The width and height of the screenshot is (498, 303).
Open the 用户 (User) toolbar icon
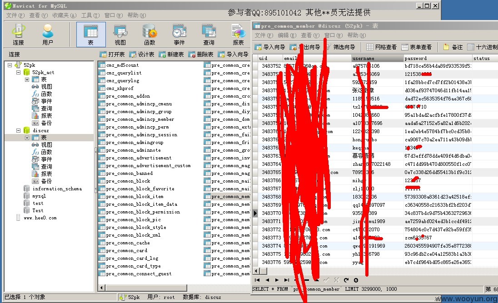(x=48, y=35)
